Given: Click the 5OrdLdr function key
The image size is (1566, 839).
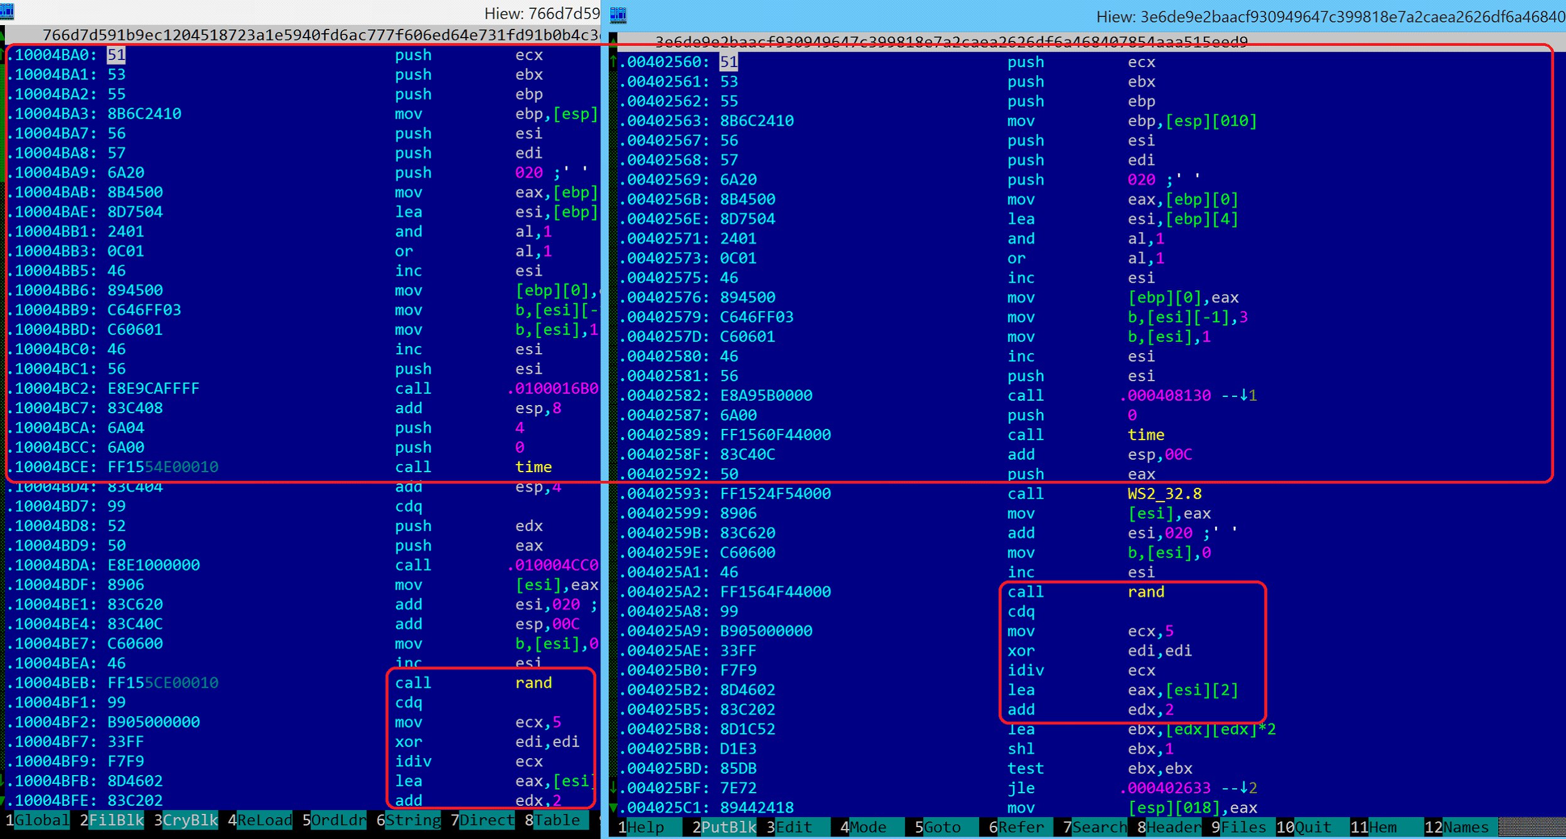Looking at the screenshot, I should (x=334, y=820).
